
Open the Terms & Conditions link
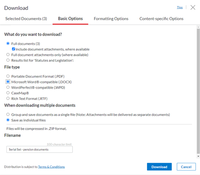pos(51,167)
